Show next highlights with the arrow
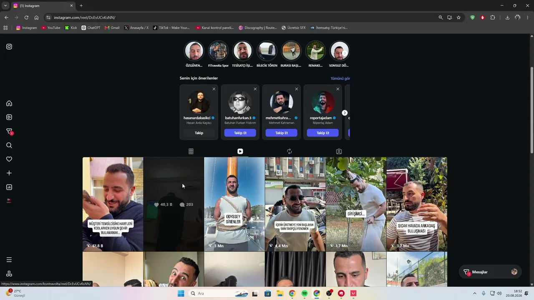Screen dimensions: 534x300 [345, 53]
